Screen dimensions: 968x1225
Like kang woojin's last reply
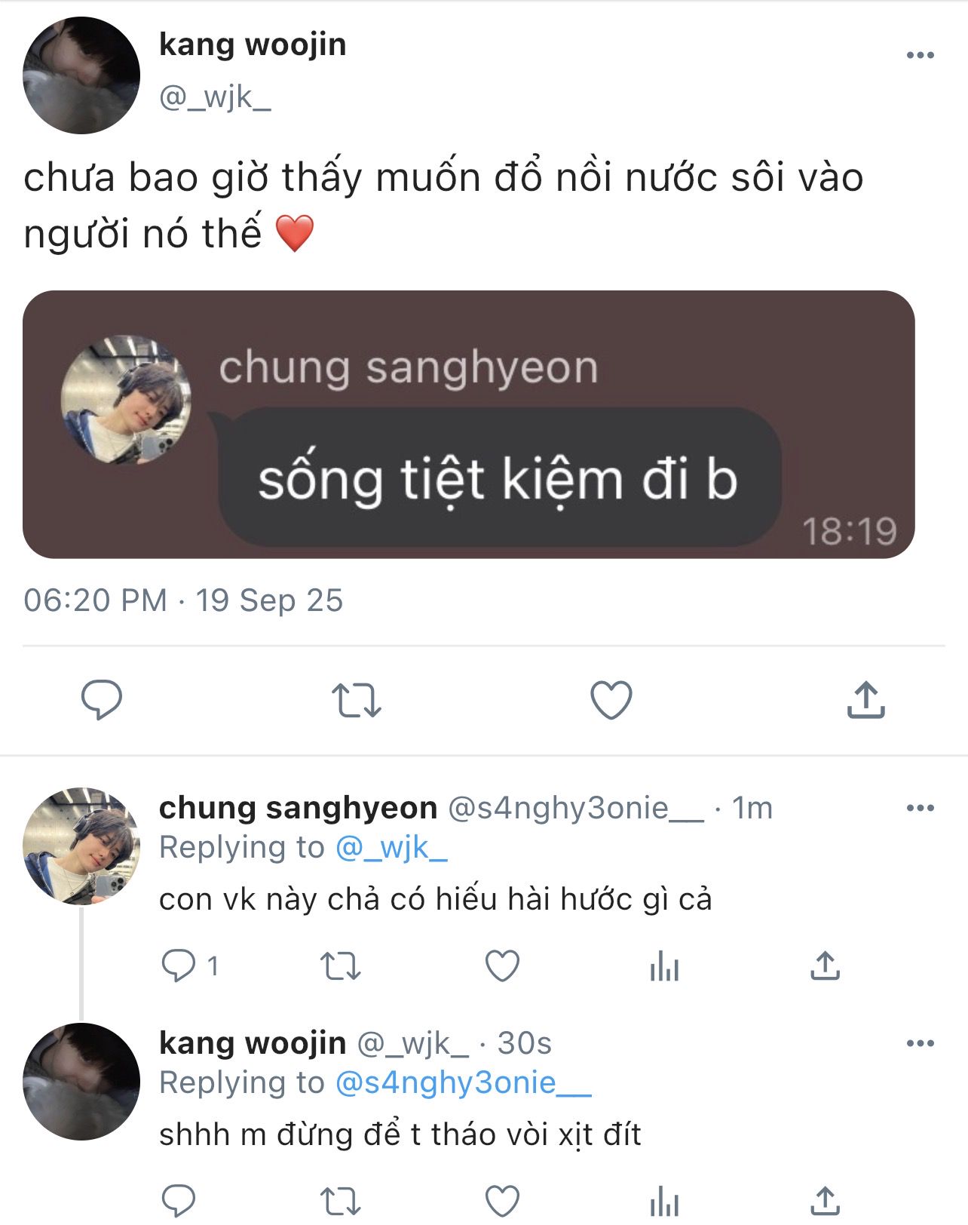pyautogui.click(x=502, y=1199)
